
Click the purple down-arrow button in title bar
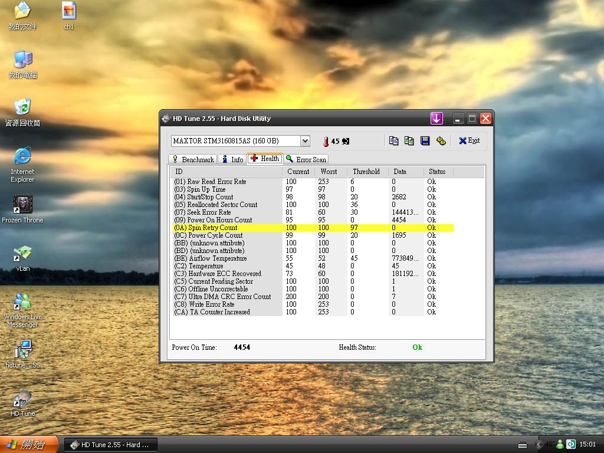pos(436,119)
